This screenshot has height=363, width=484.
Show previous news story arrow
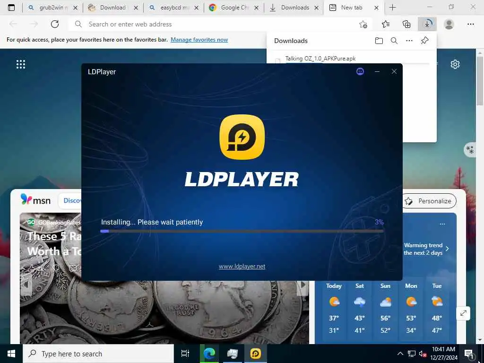(26, 285)
